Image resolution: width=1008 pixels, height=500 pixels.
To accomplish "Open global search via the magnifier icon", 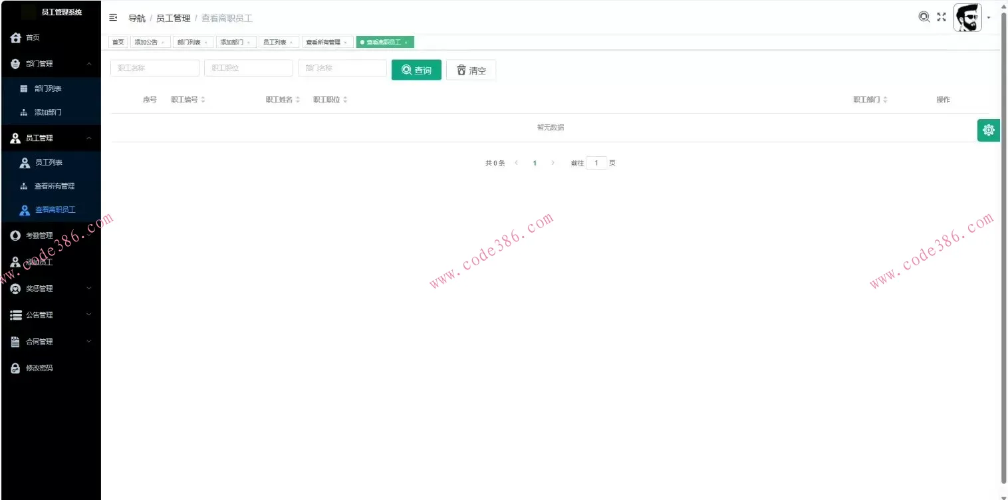I will tap(924, 17).
